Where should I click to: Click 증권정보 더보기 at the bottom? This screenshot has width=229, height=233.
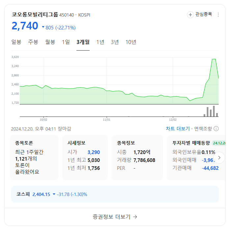(115, 217)
